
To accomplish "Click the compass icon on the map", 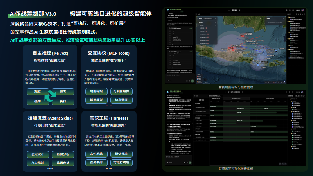I will (x=205, y=80).
